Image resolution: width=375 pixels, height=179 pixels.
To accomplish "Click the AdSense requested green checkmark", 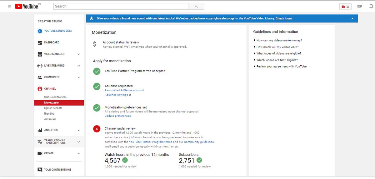I will 97,86.
